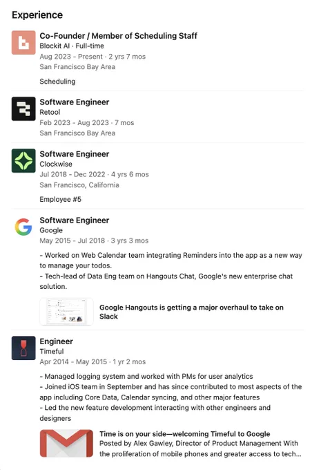Open the Google Hangouts article thumbnail
Screen dimensions: 312x470
click(x=66, y=312)
